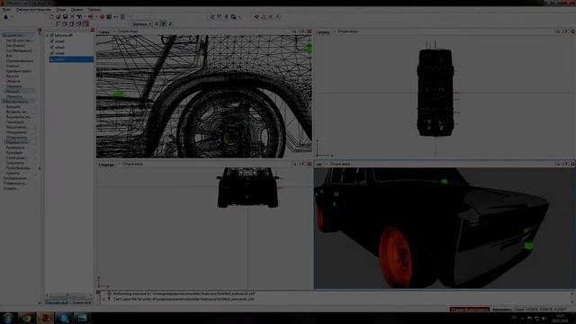Image resolution: width=576 pixels, height=324 pixels.
Task: Toggle the checkbox of the second wheel object
Action: [x=52, y=48]
